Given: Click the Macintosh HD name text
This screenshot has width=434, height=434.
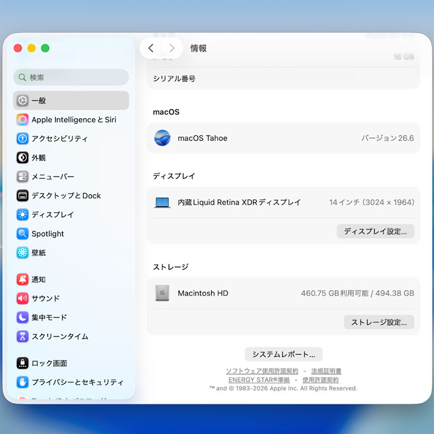Looking at the screenshot, I should pyautogui.click(x=203, y=293).
